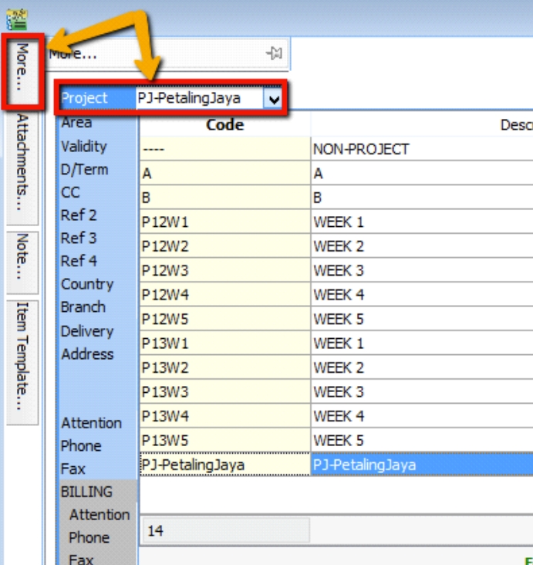Click the Code column header
Image resolution: width=533 pixels, height=565 pixels.
click(x=224, y=125)
